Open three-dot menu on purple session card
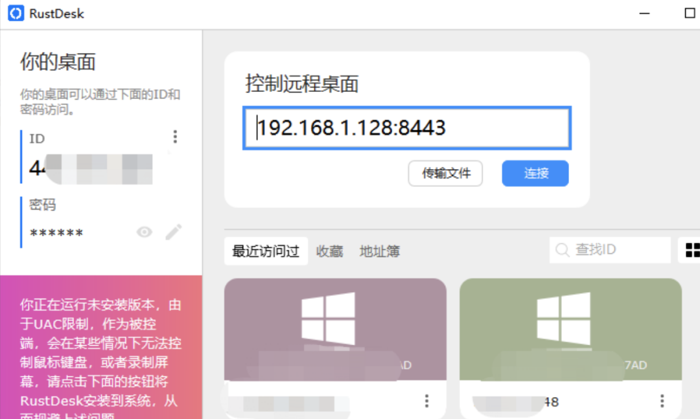700x419 pixels. coord(426,401)
